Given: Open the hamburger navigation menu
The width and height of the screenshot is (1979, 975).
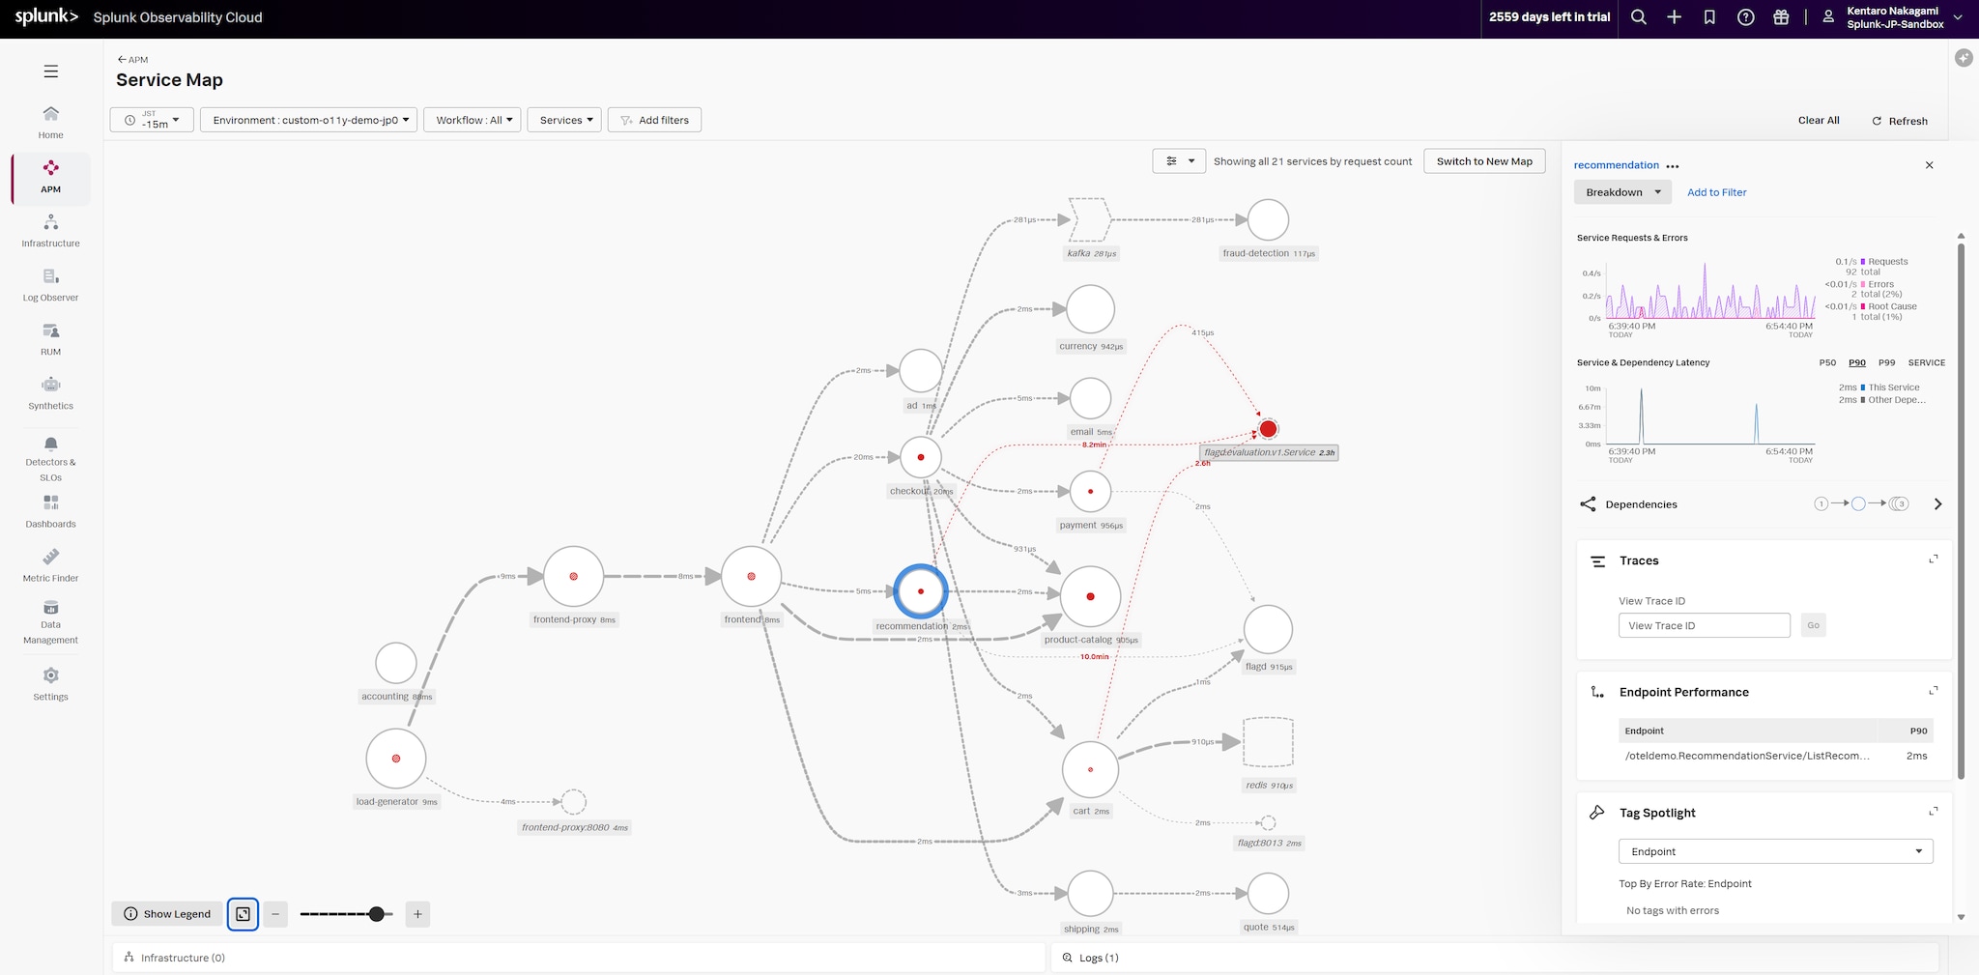Looking at the screenshot, I should click(51, 72).
